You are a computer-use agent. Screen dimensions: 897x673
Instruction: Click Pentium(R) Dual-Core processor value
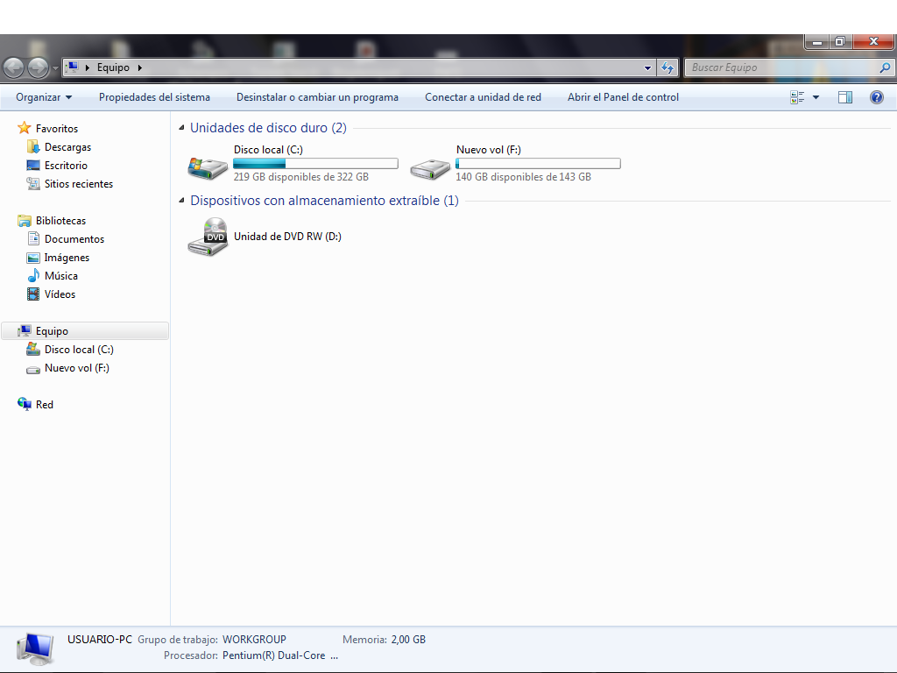pos(279,655)
